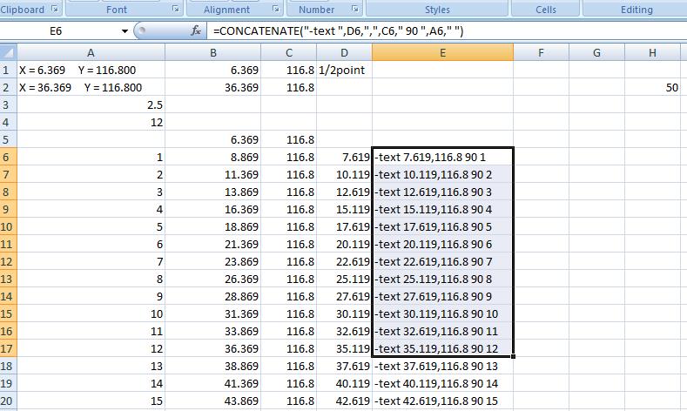Click cell B12 containing 23.869
The image size is (687, 411).
point(213,261)
